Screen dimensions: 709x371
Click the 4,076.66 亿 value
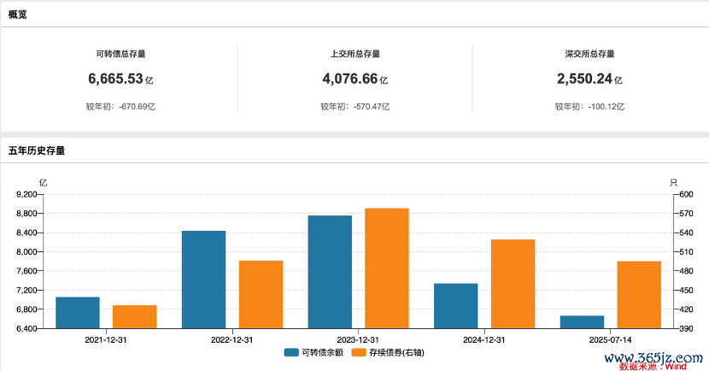pos(355,79)
